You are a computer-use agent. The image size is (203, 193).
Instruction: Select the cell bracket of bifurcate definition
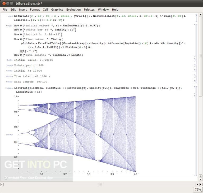click(x=196, y=18)
